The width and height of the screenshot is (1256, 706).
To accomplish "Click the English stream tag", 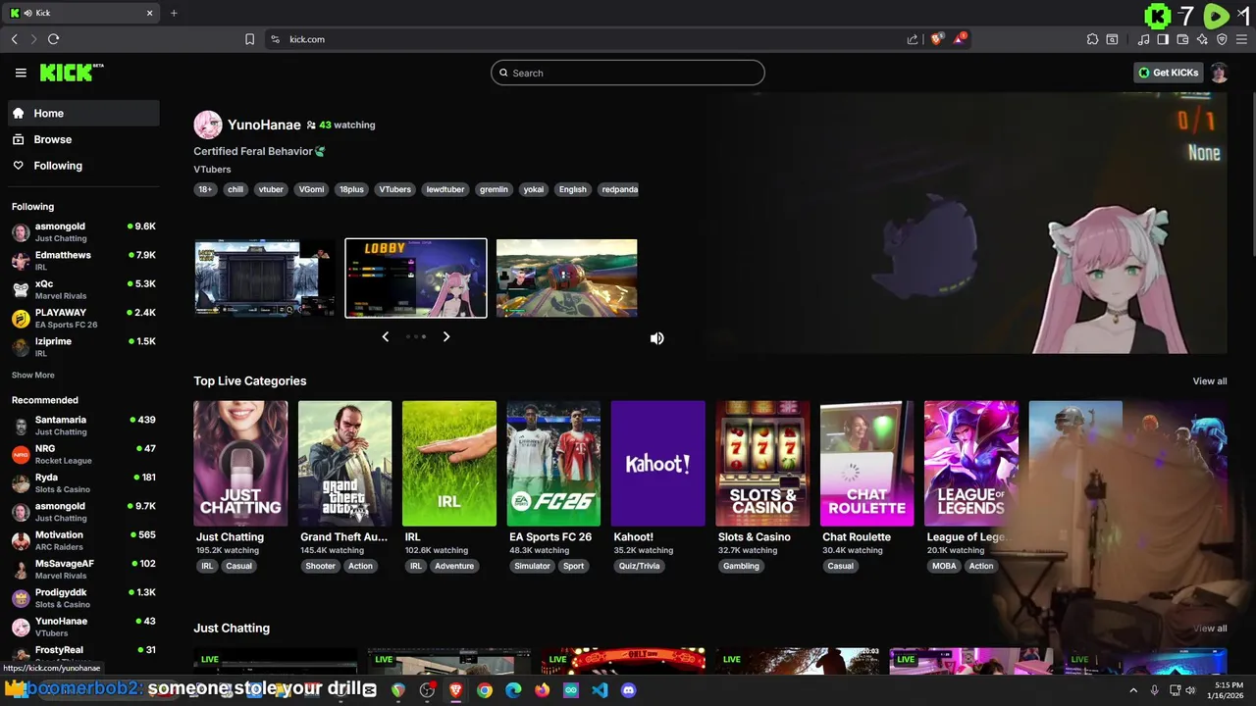I will [x=572, y=189].
